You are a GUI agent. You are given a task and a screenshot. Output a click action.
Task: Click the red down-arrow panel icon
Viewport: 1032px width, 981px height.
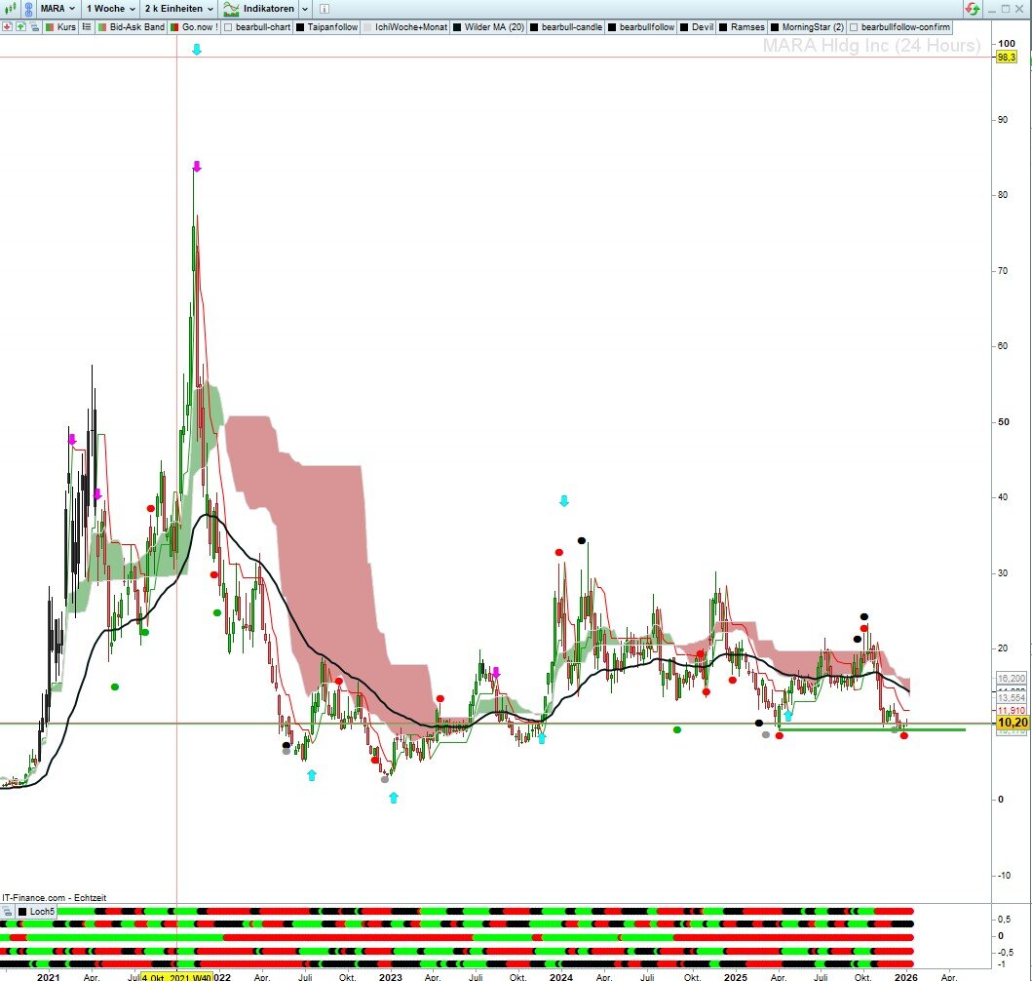pyautogui.click(x=8, y=27)
